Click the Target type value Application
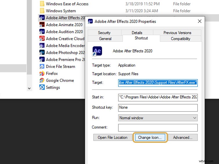The height and width of the screenshot is (164, 219). click(127, 65)
